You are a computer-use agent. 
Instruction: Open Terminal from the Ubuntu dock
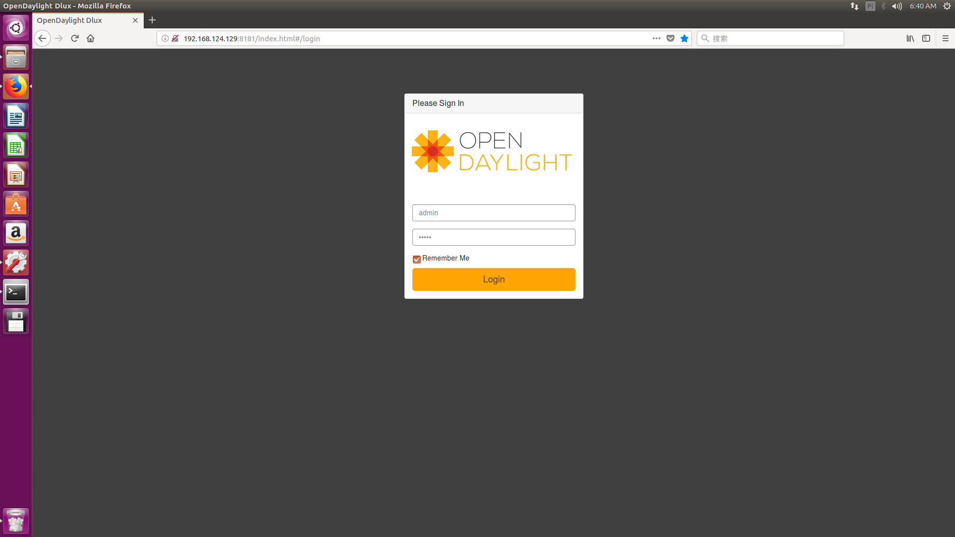(16, 292)
